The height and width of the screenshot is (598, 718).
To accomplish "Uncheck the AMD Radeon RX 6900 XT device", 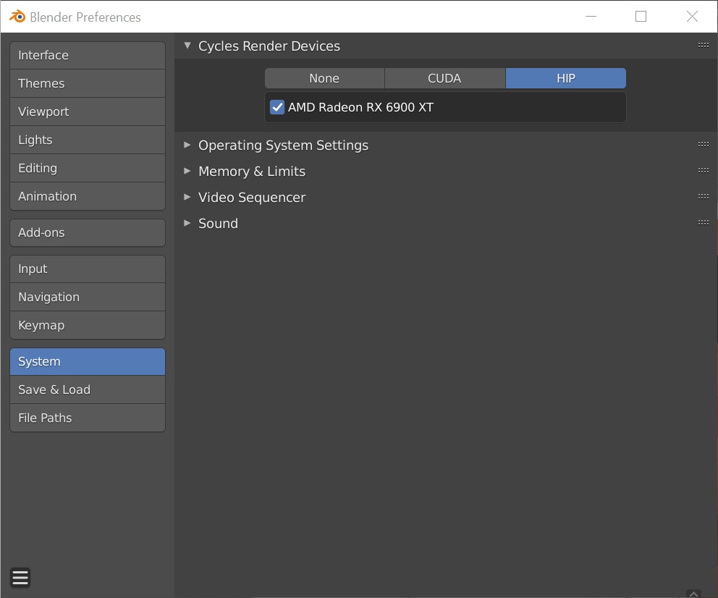I will [277, 107].
